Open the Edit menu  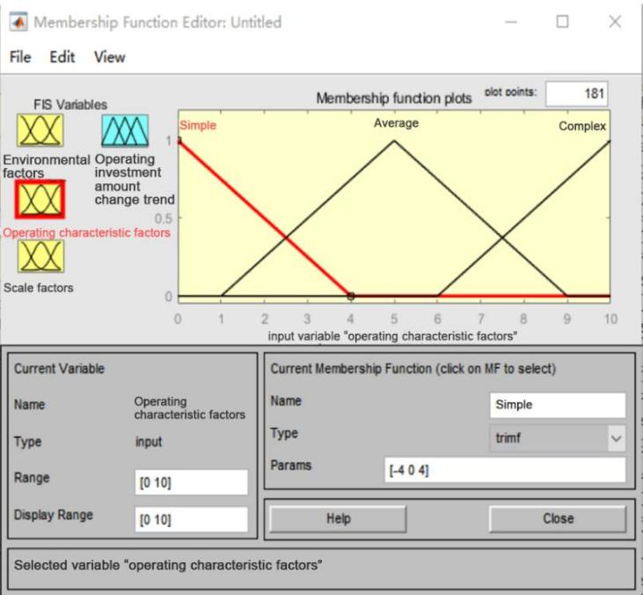(62, 57)
